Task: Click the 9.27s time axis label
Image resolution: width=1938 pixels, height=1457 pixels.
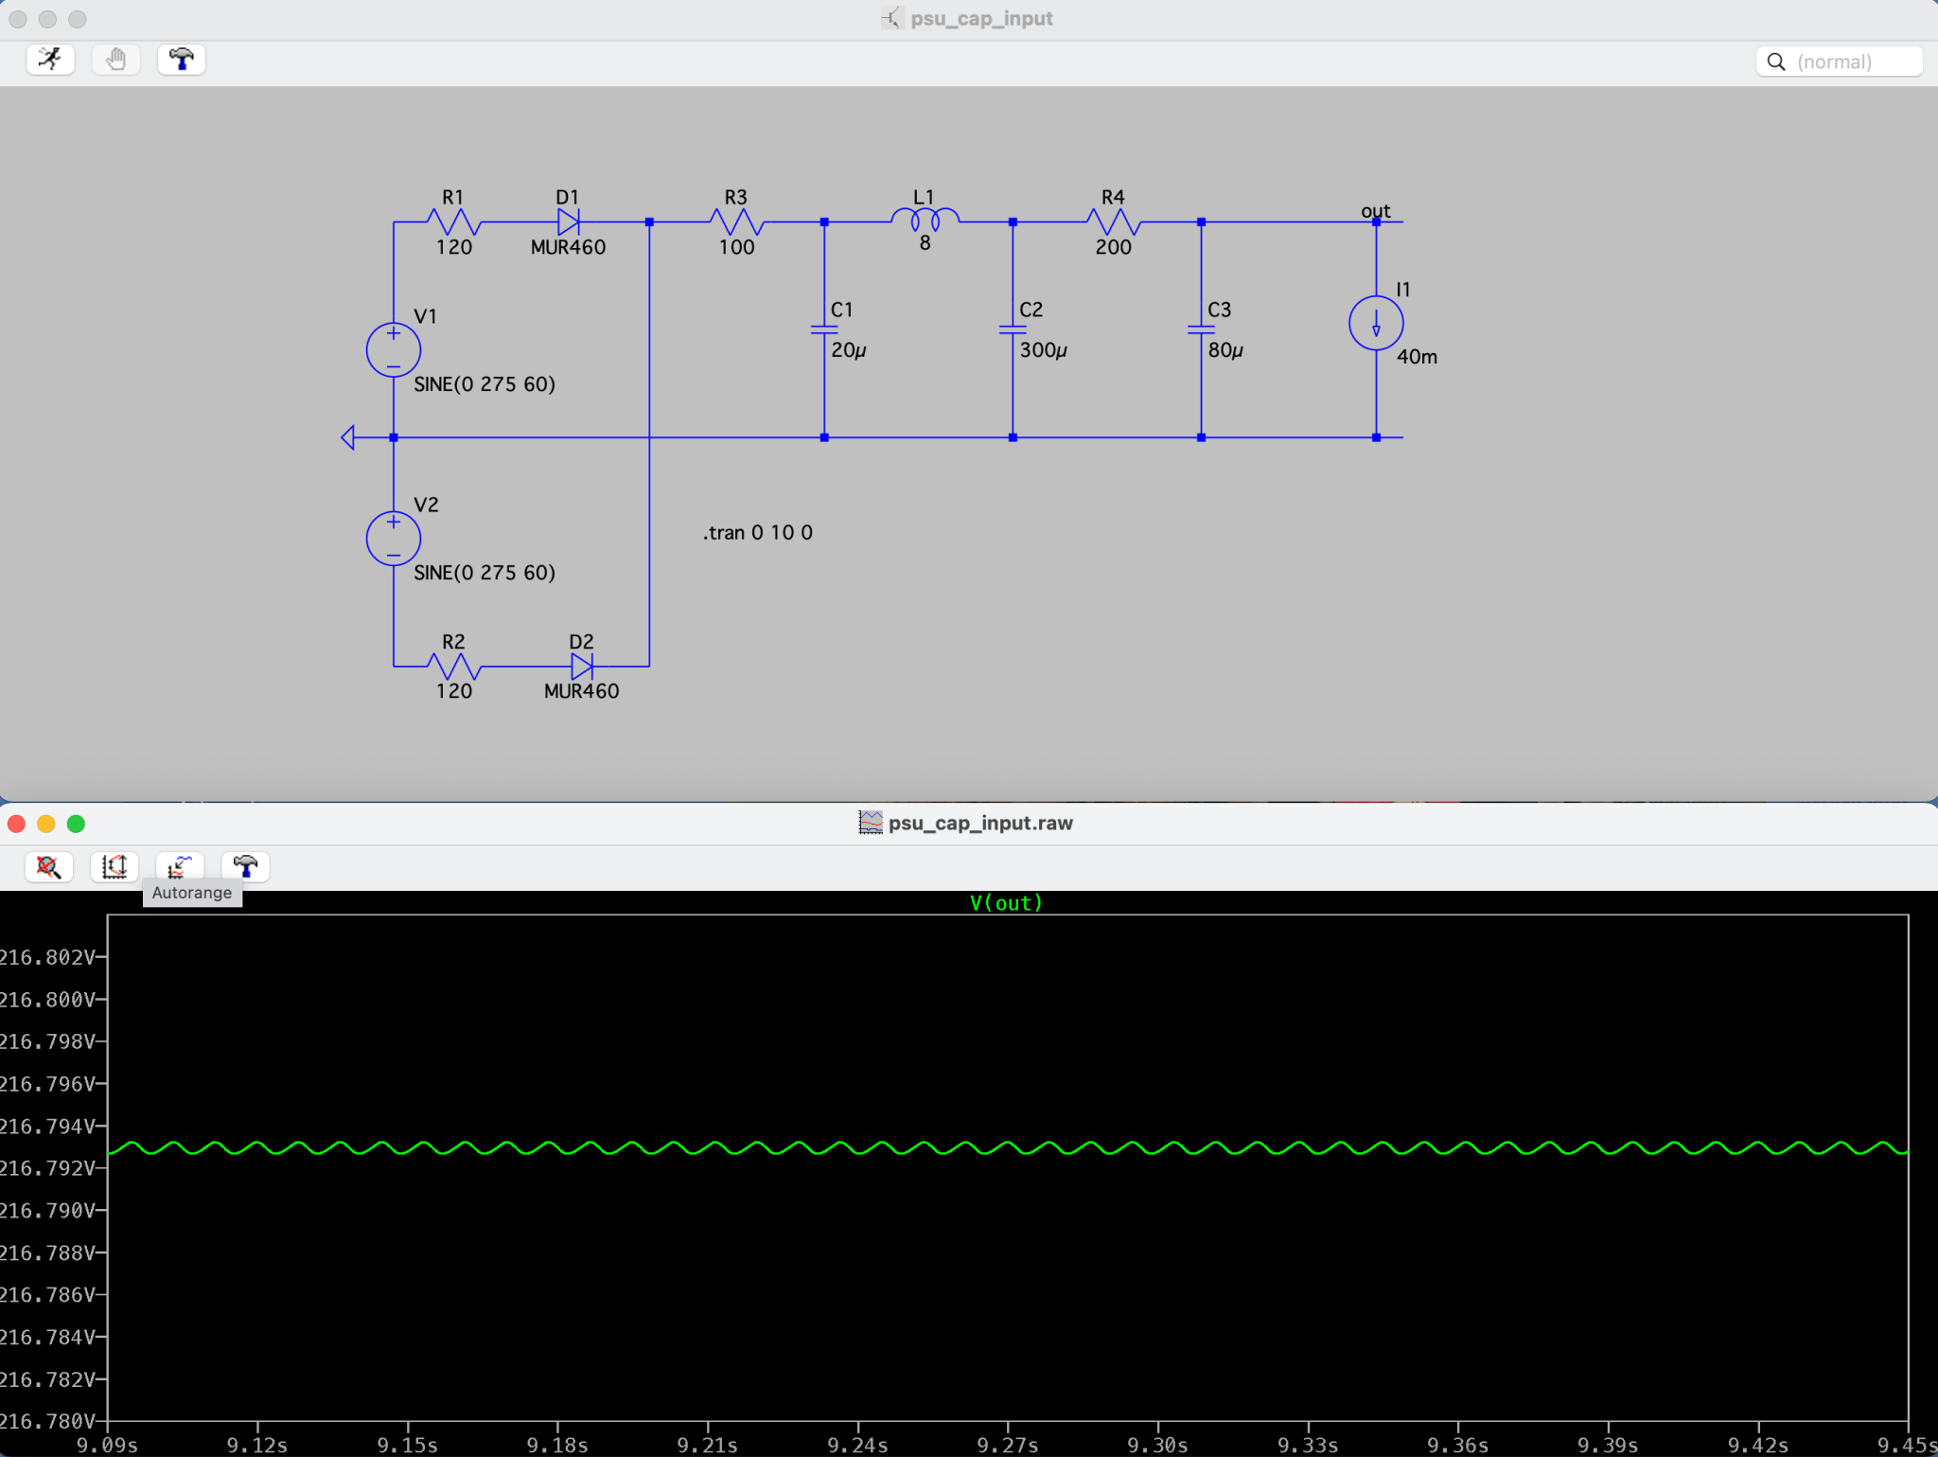Action: coord(1008,1446)
